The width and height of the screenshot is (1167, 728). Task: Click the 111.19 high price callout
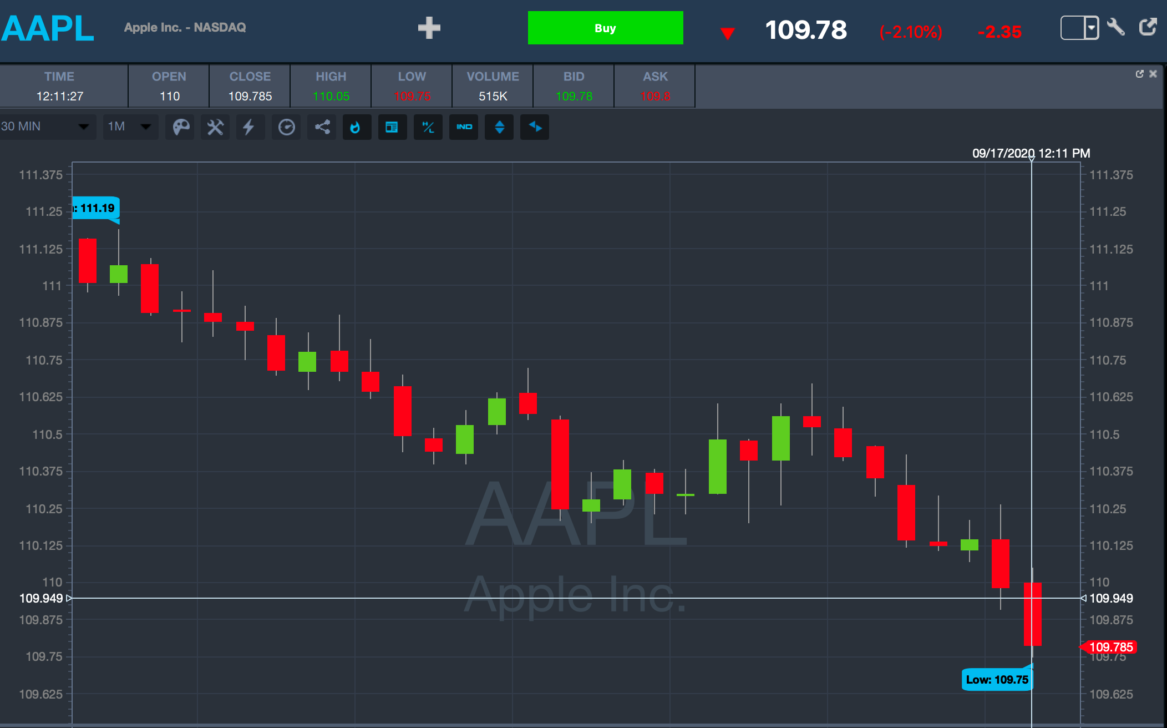pos(96,208)
